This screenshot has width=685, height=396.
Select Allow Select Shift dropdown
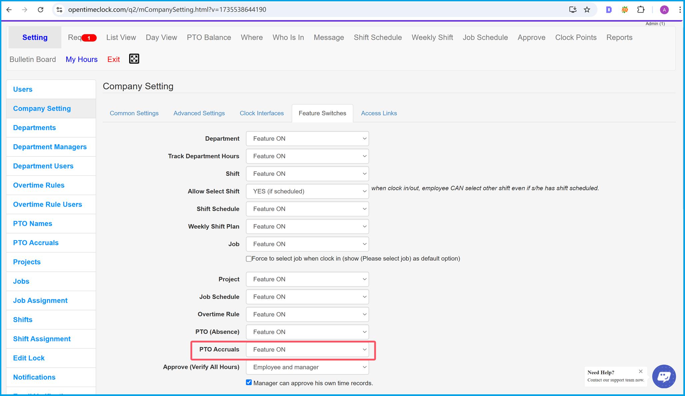[x=307, y=191]
